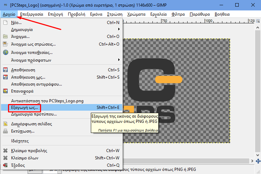Click the folder icon next to Άνοιγμα

tap(5, 37)
